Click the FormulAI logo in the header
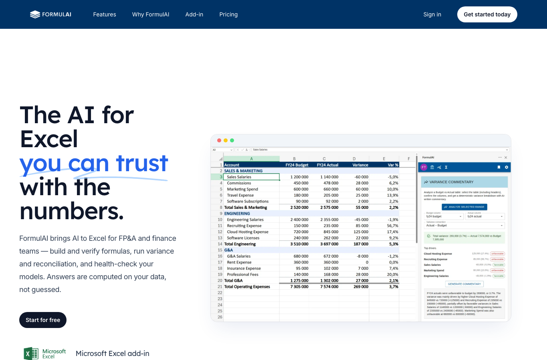This screenshot has height=360, width=547. [50, 14]
